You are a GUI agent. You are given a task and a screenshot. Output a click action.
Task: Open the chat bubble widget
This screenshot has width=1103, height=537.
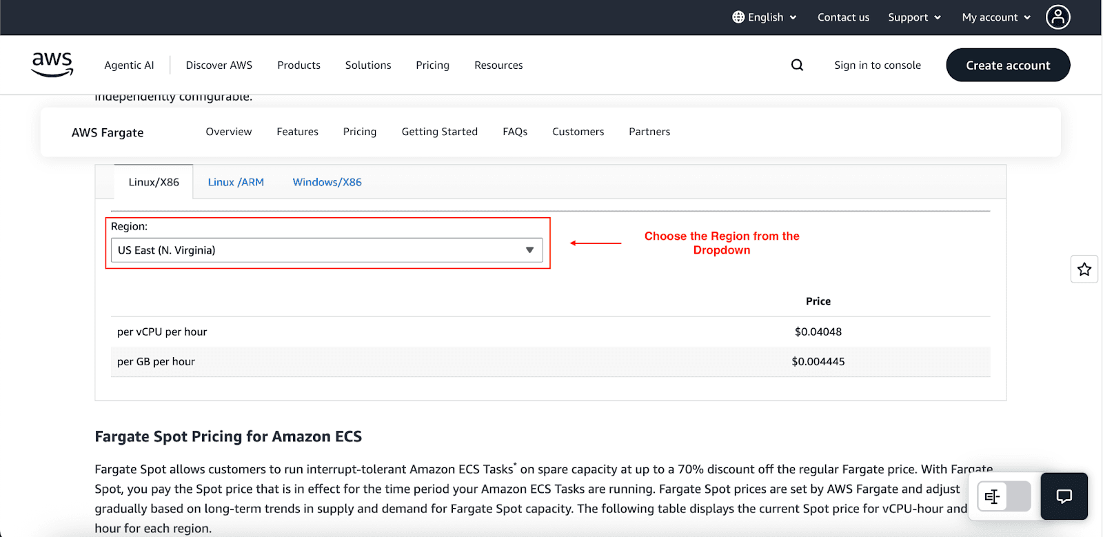point(1064,496)
